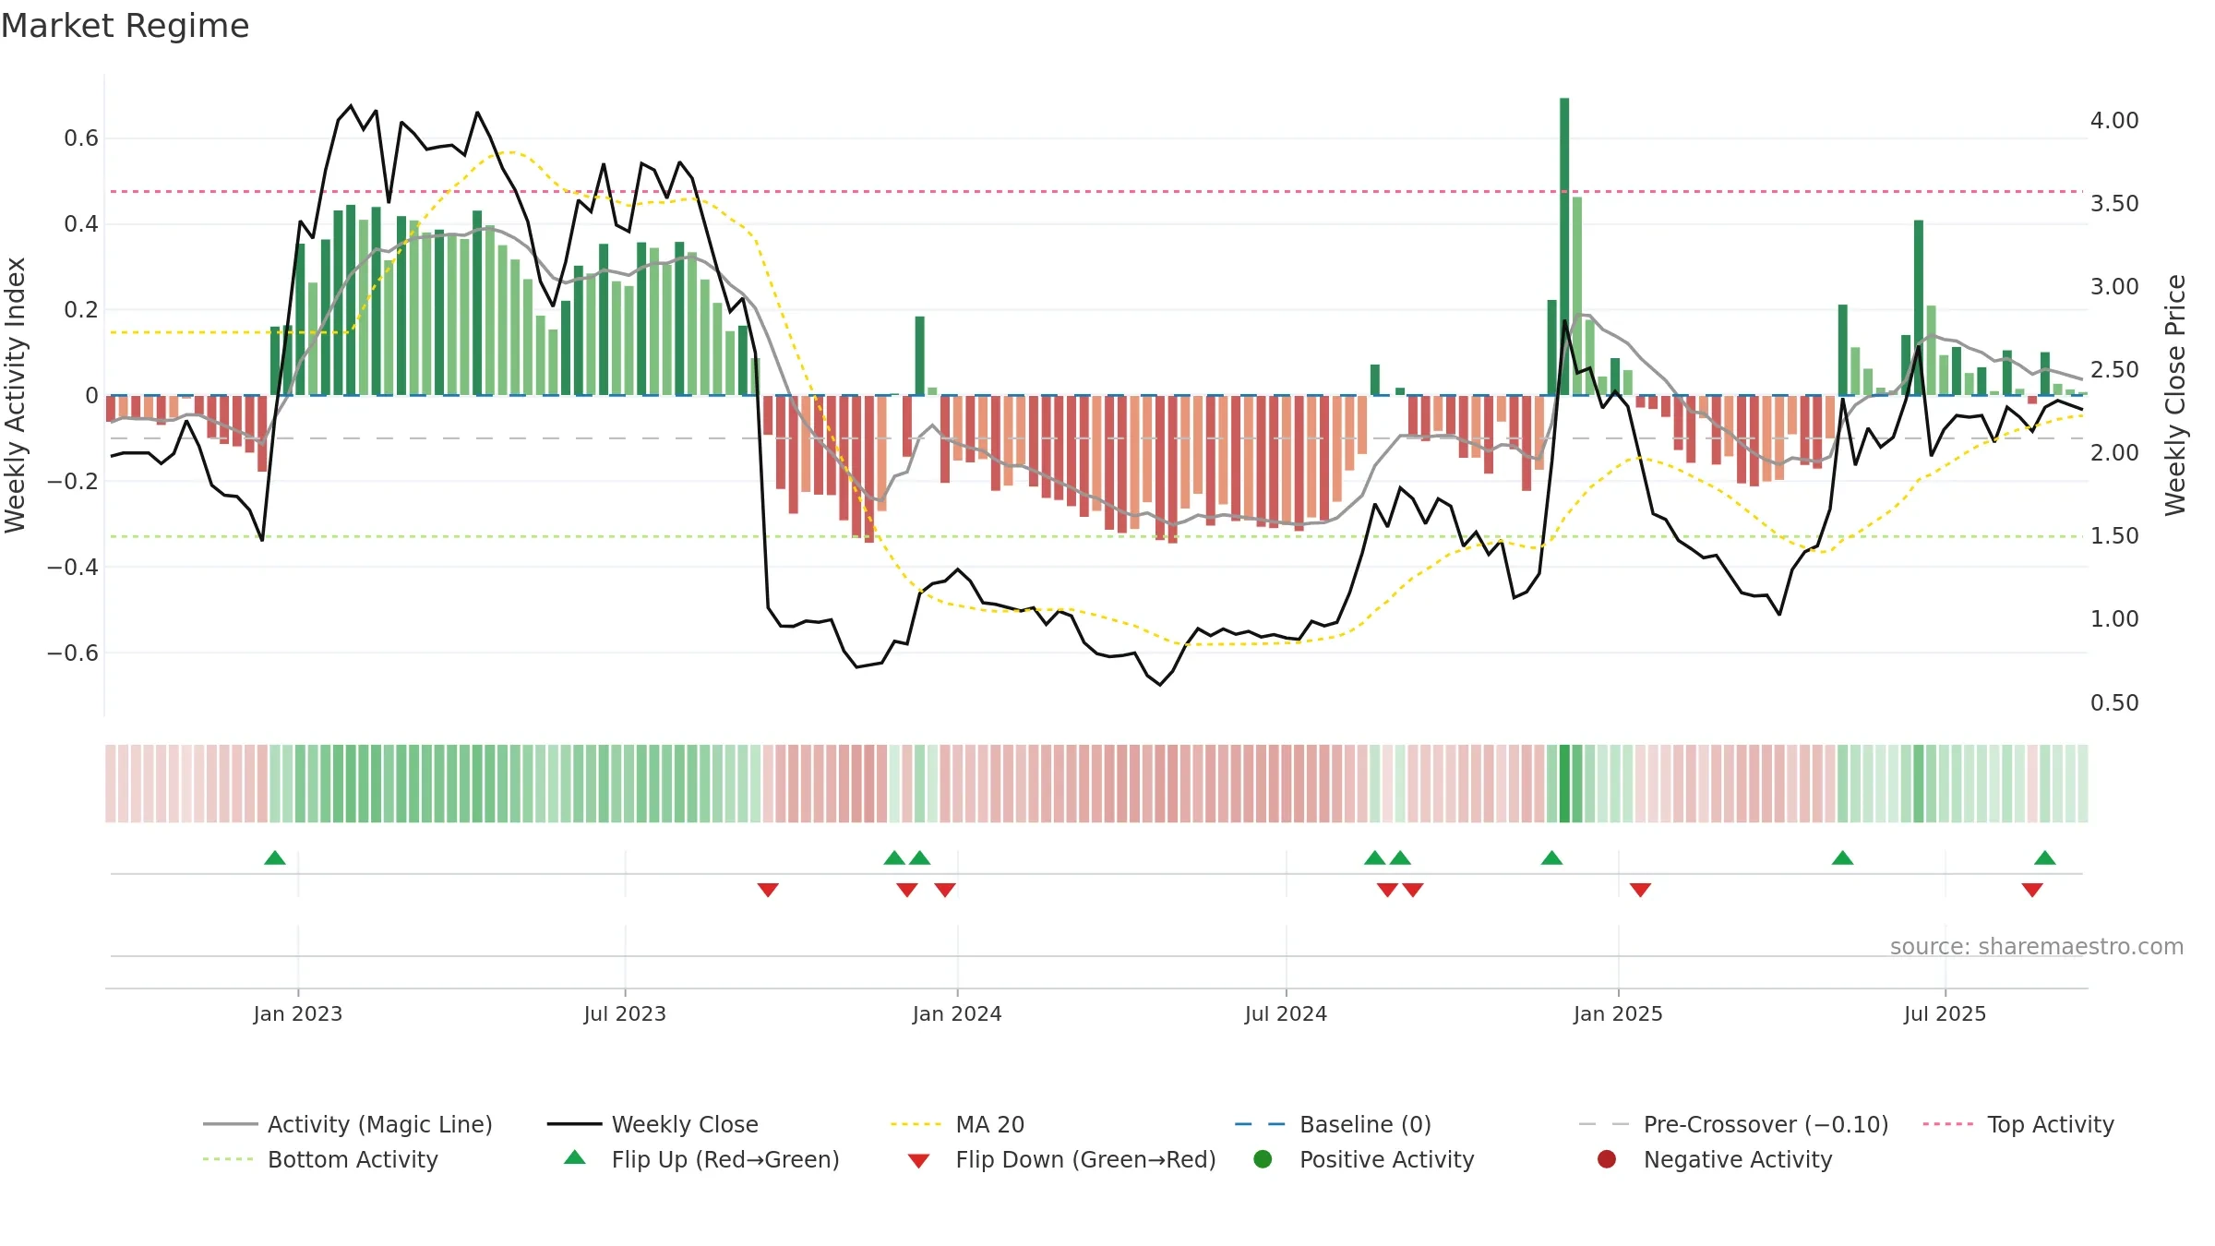
Task: Click the flip-up marker after Jan 2025
Action: (1843, 857)
